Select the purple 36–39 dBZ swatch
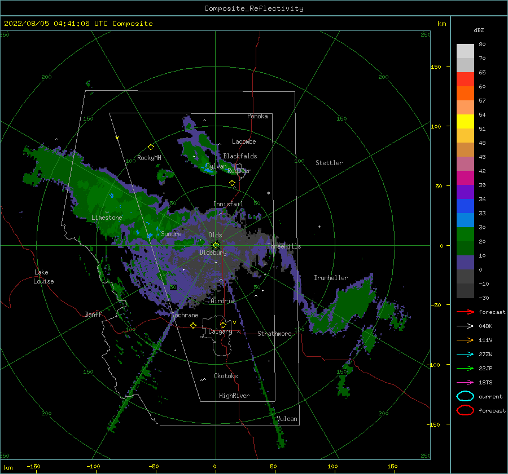This screenshot has width=508, height=474. tap(465, 192)
